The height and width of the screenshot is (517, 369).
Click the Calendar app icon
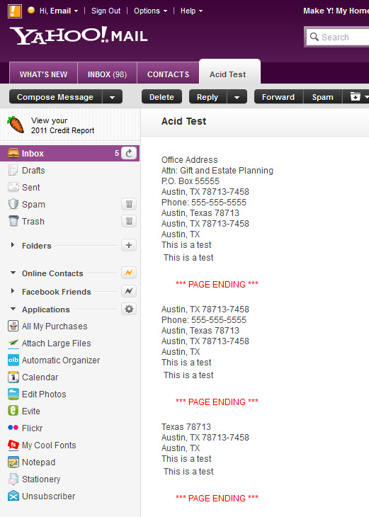tap(13, 377)
